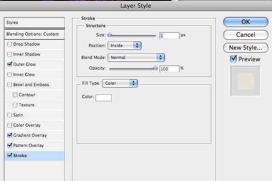Select the Contour sub-item label

click(x=27, y=95)
